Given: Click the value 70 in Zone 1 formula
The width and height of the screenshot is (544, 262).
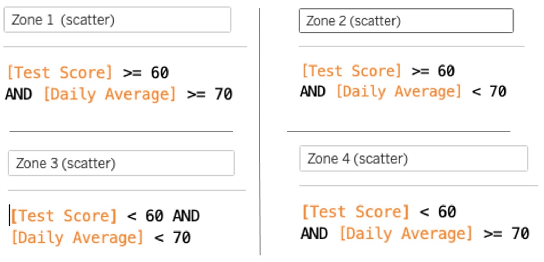Looking at the screenshot, I should (x=223, y=94).
